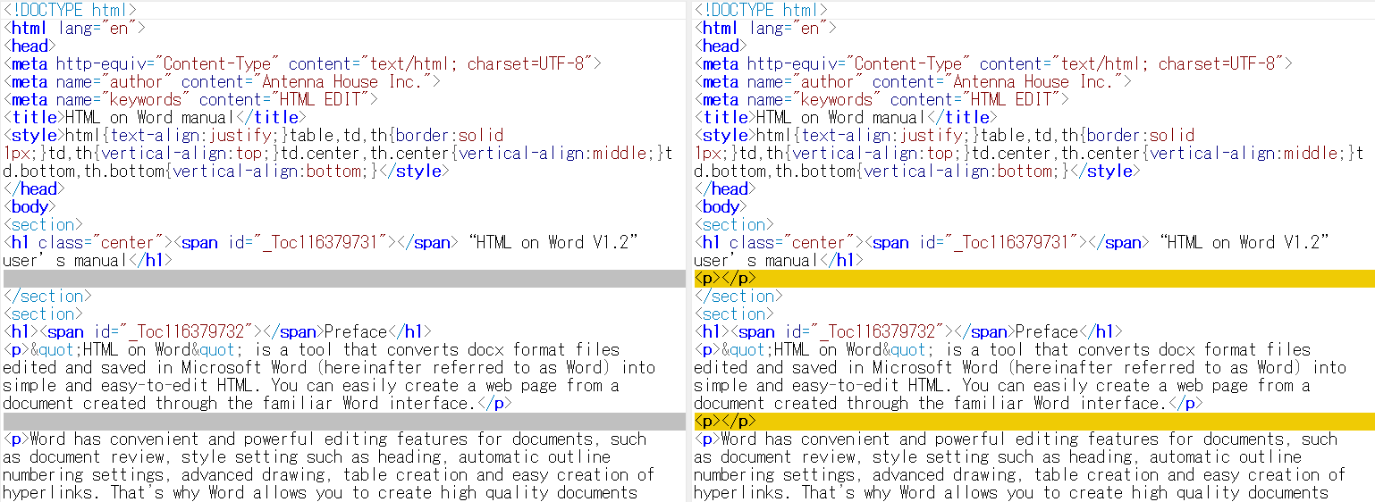Click the </style> closing tag in right pane

1104,171
